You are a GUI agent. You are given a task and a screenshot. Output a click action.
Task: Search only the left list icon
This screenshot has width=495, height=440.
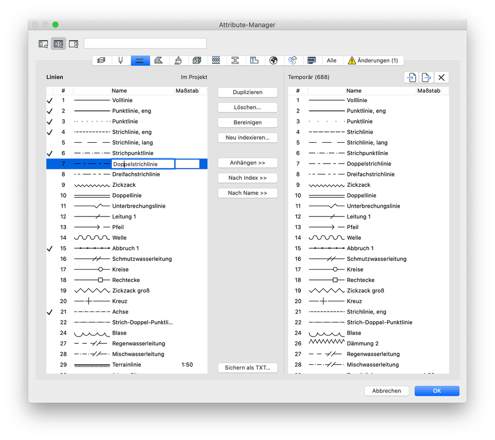coord(43,44)
